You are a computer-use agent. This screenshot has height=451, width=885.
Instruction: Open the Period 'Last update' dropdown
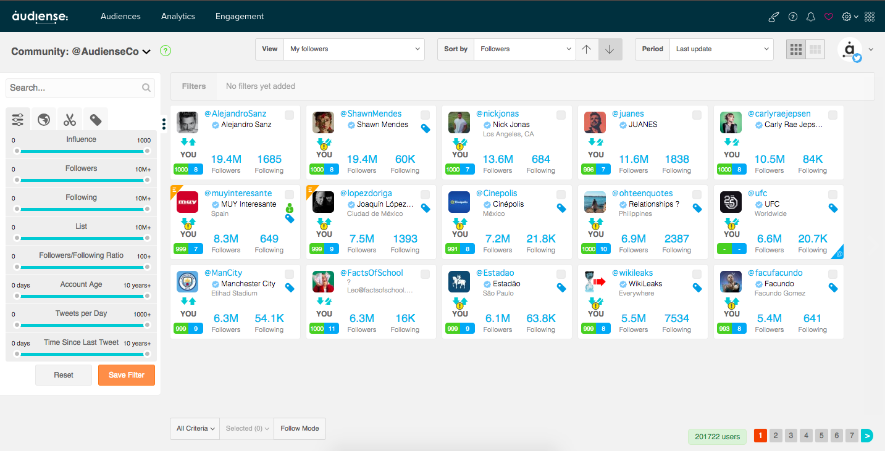[x=721, y=49]
